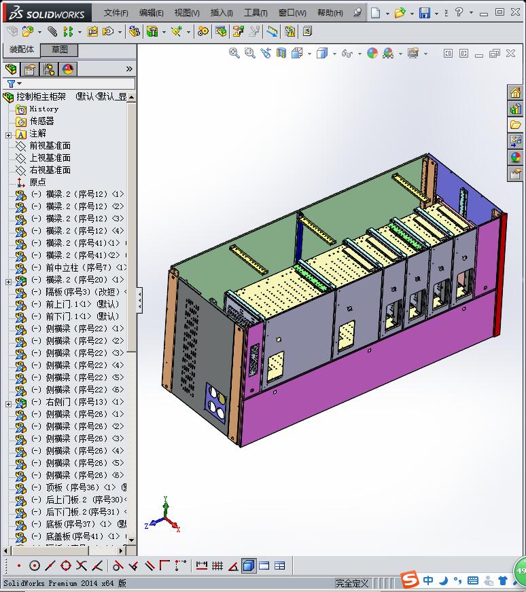Open the PropertyManager tab icon
Image resolution: width=526 pixels, height=592 pixels.
coord(30,69)
